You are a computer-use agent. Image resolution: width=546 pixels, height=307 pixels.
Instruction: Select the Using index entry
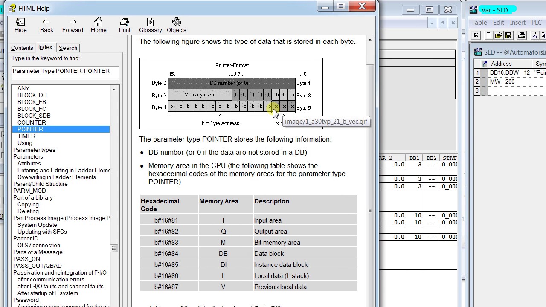coord(25,143)
